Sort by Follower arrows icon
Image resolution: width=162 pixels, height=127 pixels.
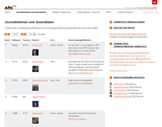coord(21,40)
